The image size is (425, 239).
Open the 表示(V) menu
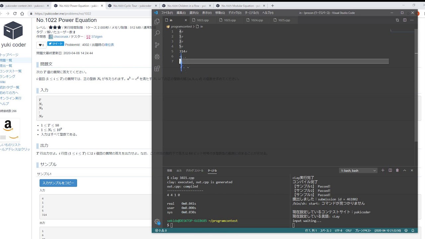[x=207, y=13]
